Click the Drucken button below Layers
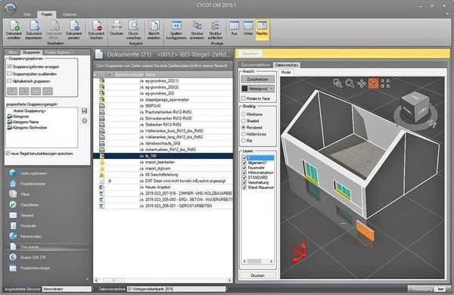 pos(257,275)
